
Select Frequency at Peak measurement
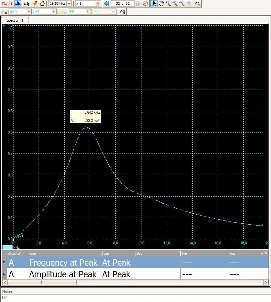point(63,263)
